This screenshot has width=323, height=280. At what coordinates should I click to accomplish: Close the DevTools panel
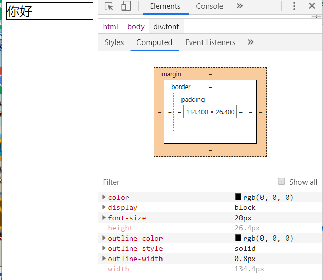[x=312, y=6]
